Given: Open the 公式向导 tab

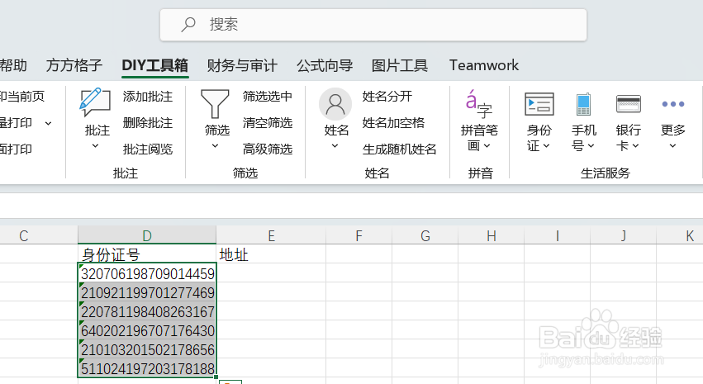Looking at the screenshot, I should [325, 65].
